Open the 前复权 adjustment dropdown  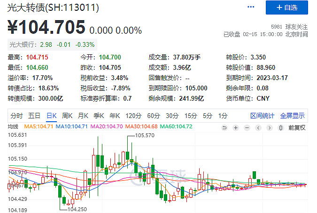(297, 128)
